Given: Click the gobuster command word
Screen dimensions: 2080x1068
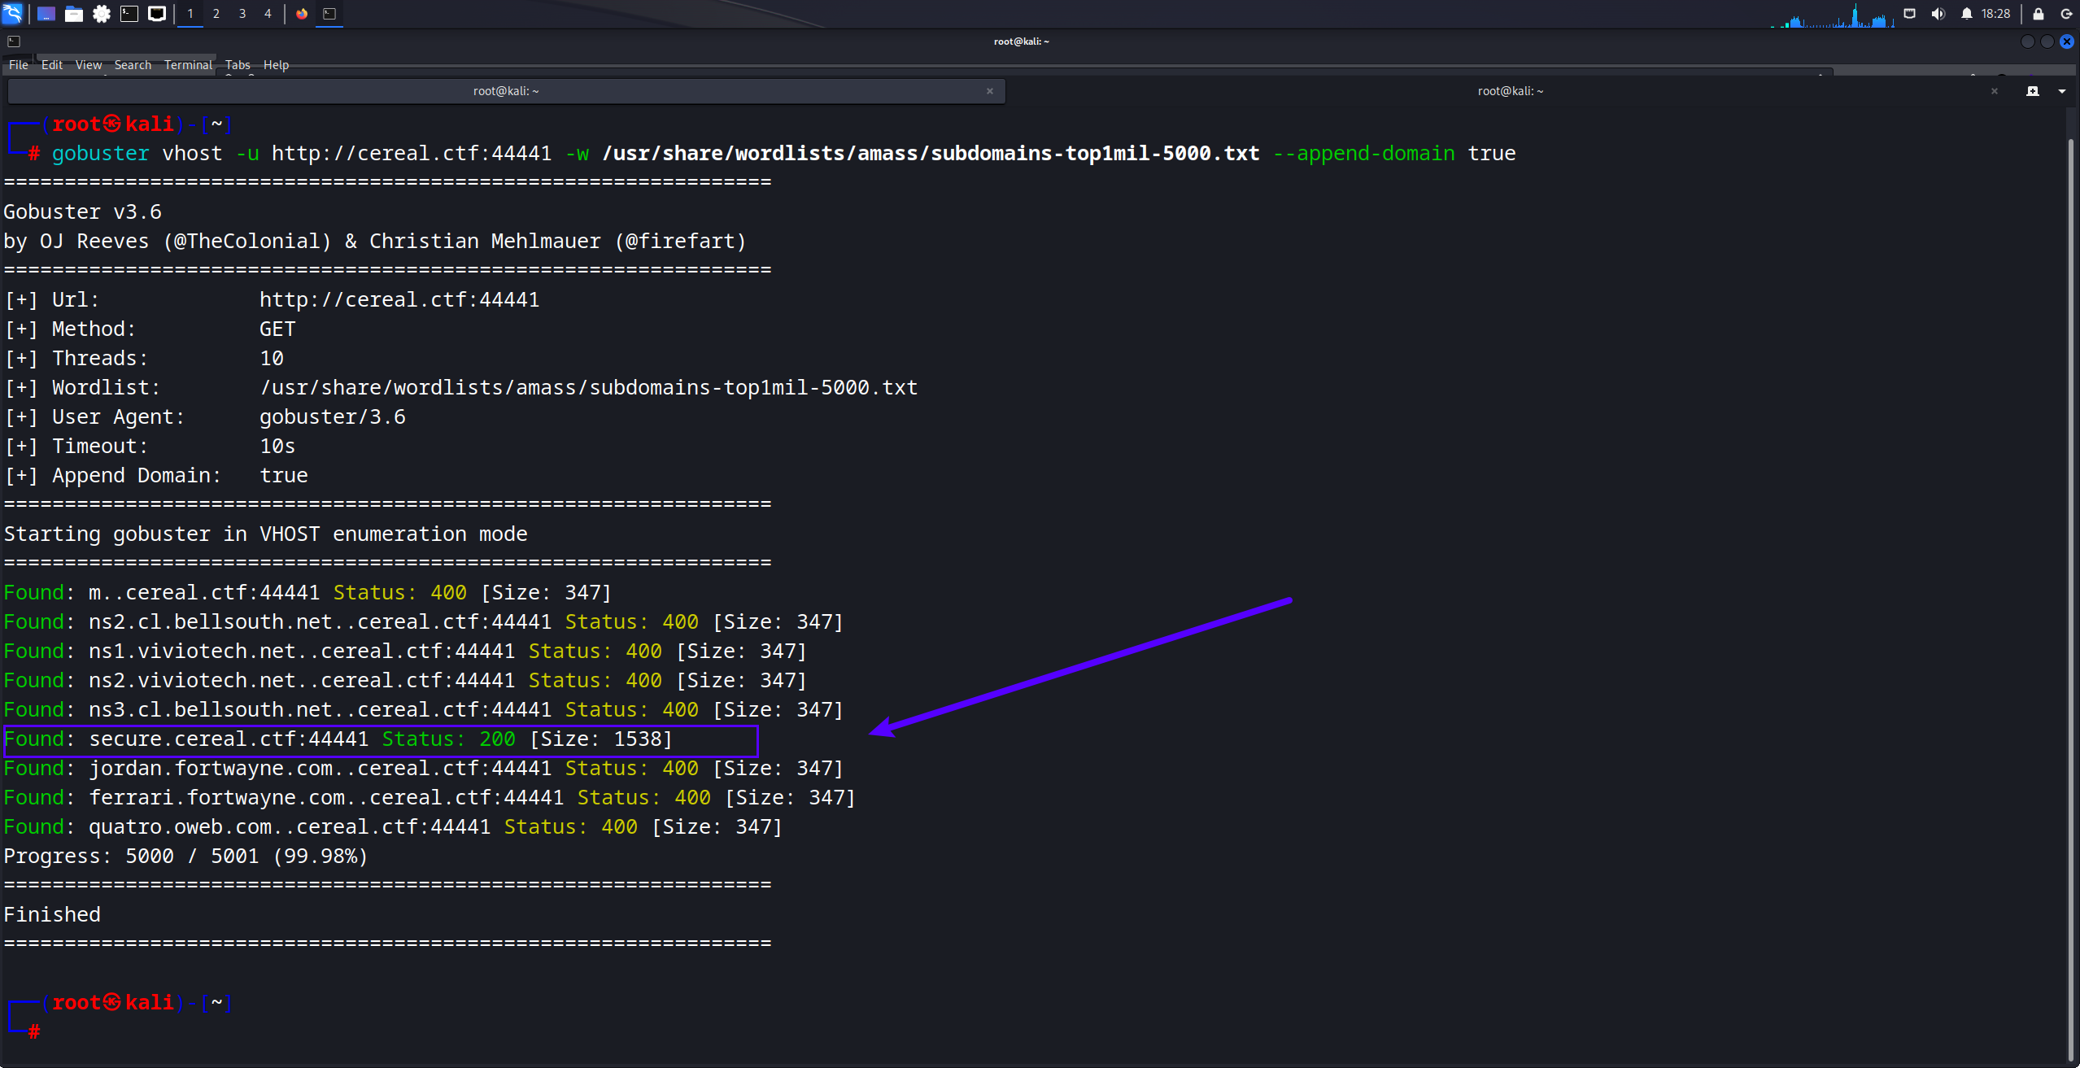Looking at the screenshot, I should point(101,154).
